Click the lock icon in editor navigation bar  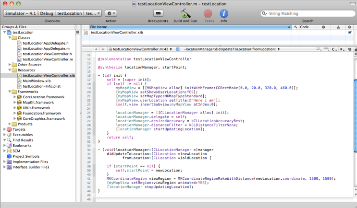[356, 49]
